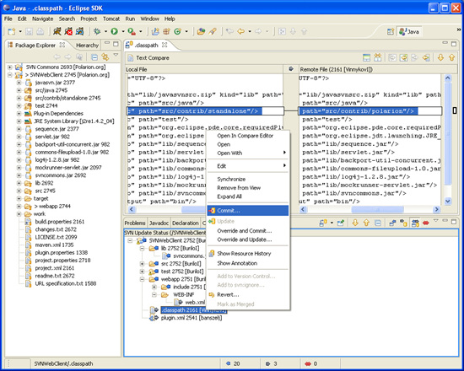The image size is (464, 371).
Task: Select Show Resource History entry
Action: pyautogui.click(x=248, y=254)
